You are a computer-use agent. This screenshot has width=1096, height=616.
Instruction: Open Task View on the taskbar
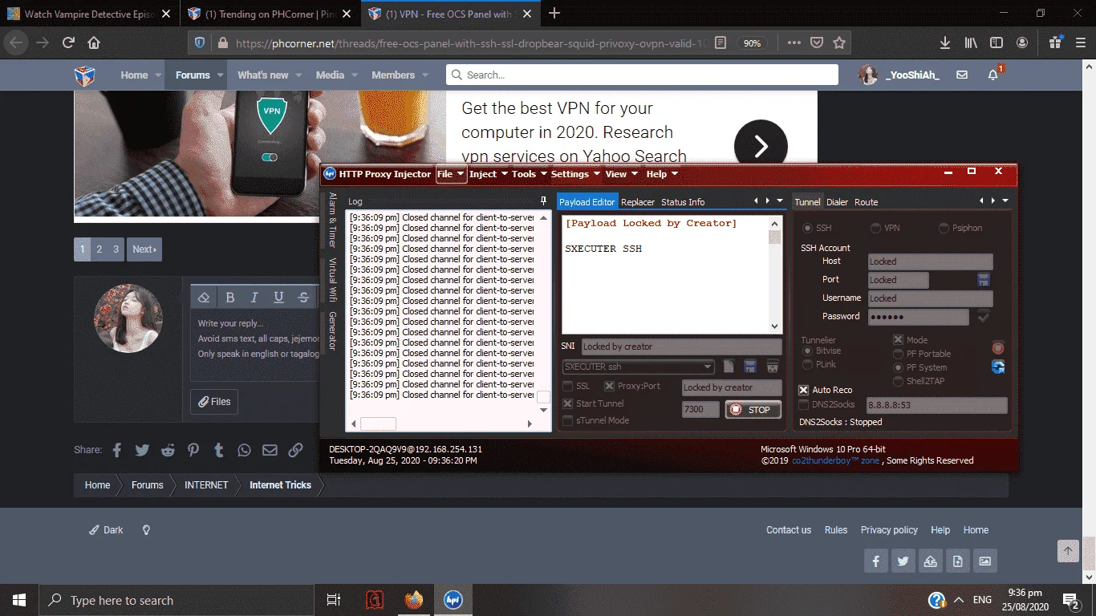tap(333, 600)
